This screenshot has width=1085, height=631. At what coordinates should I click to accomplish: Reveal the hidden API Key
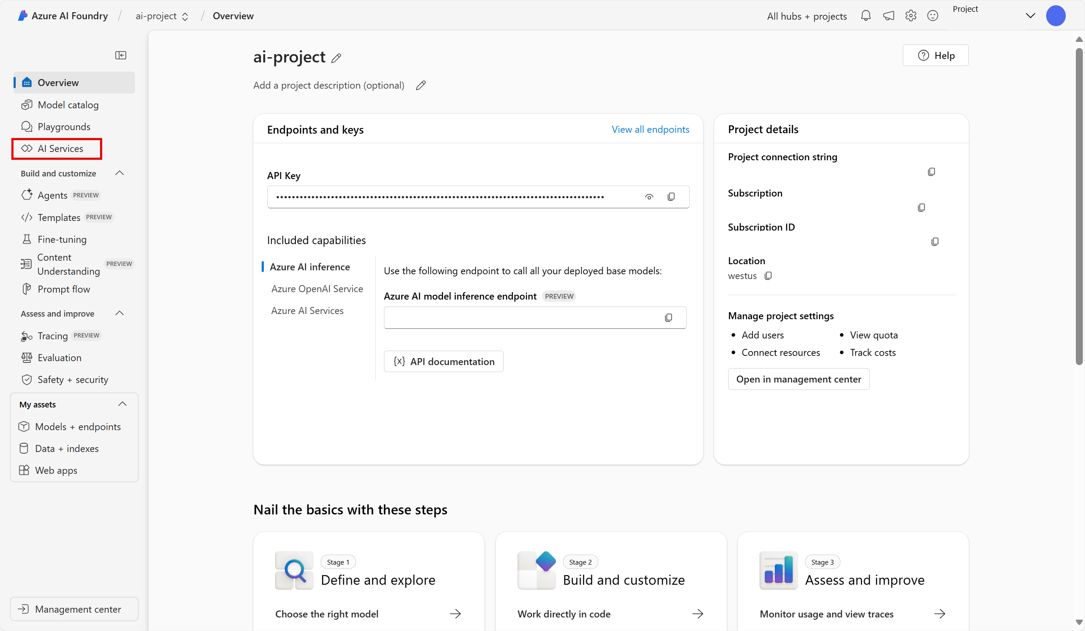pos(649,197)
